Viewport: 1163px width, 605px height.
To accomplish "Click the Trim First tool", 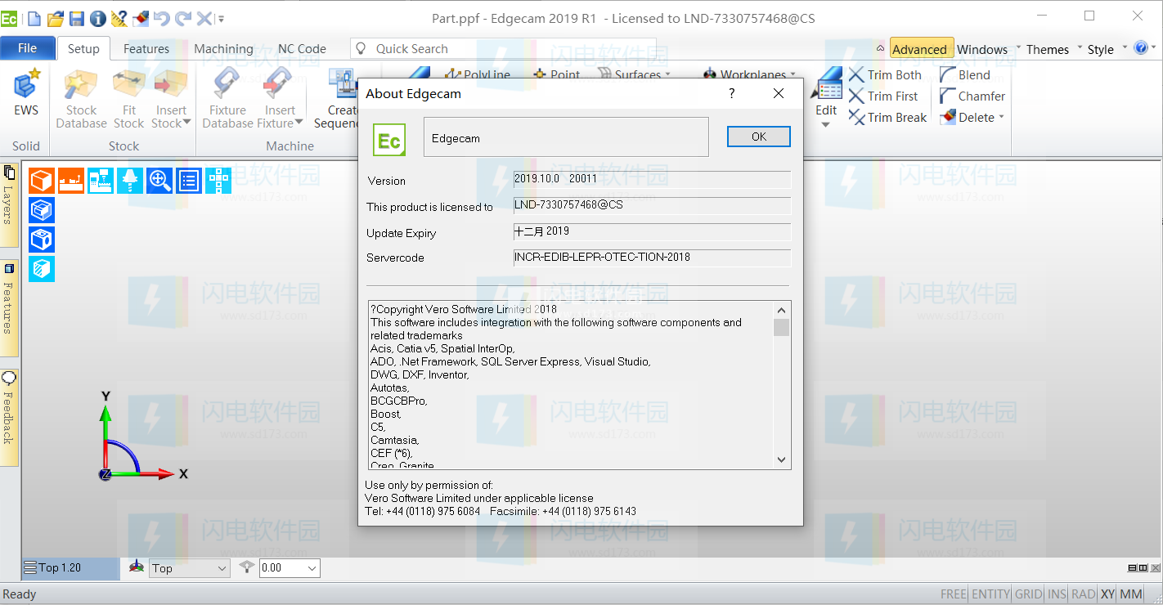I will coord(883,96).
